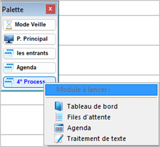This screenshot has height=147, width=160.
Task: Click the table icon on the Agenda palette button
Action: click(x=9, y=68)
